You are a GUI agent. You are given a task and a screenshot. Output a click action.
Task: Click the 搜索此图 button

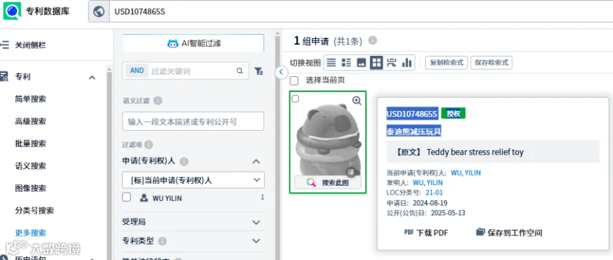pos(328,182)
